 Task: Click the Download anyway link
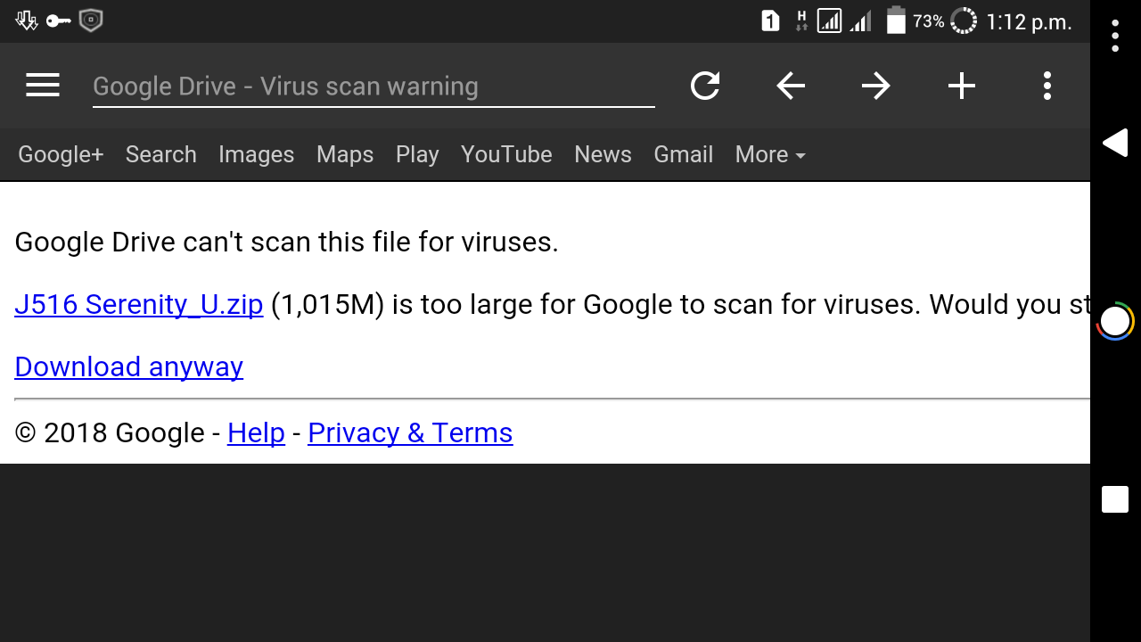tap(129, 366)
